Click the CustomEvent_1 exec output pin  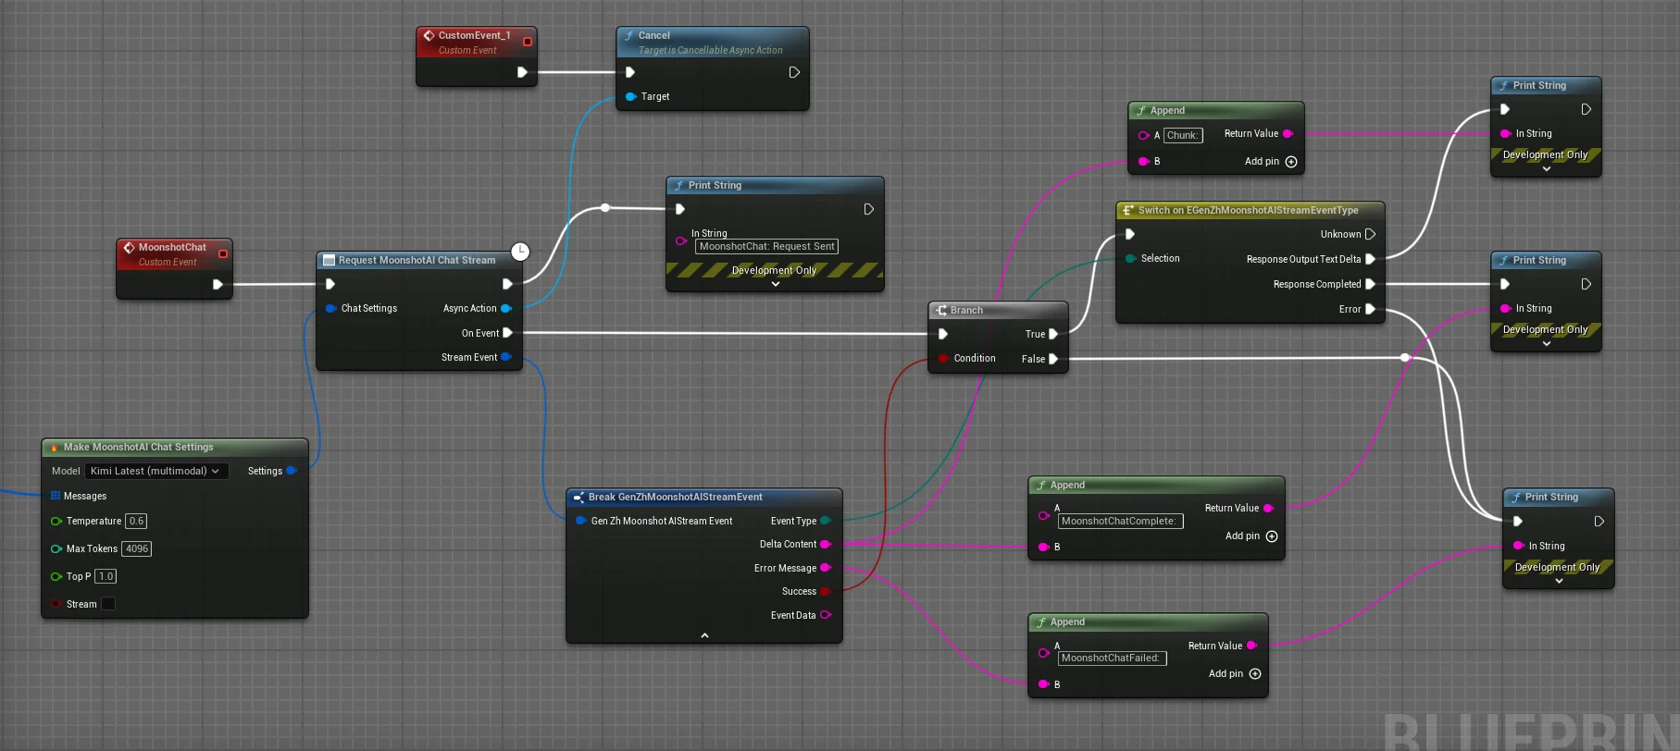[522, 72]
